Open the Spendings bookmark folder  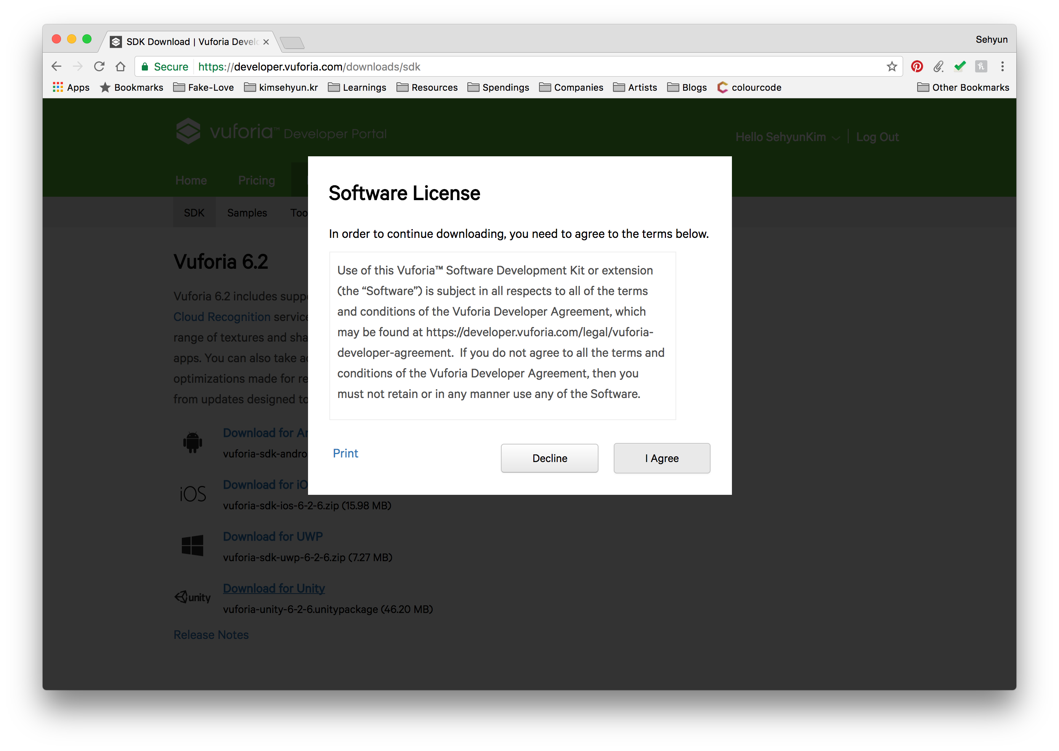pos(499,87)
